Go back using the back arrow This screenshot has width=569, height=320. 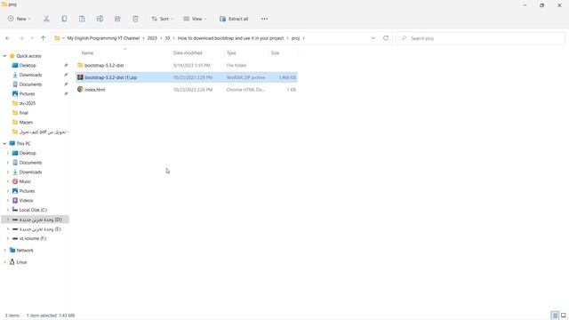[8, 38]
